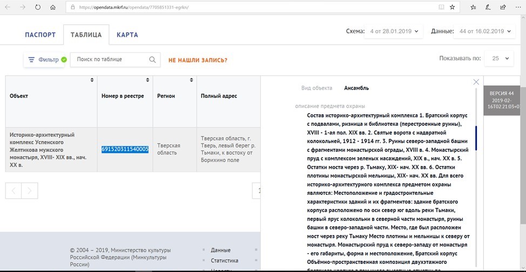Viewport: 526px width, 272px height.
Task: Sort by Номер в реестре column arrows
Action: (147, 80)
